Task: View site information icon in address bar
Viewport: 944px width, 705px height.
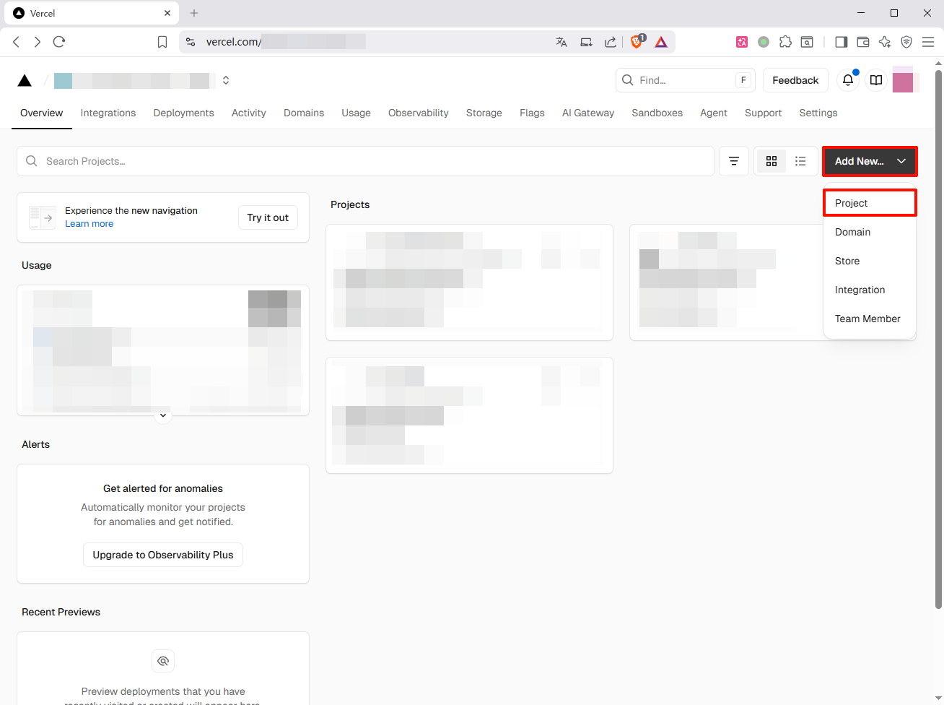Action: click(191, 42)
